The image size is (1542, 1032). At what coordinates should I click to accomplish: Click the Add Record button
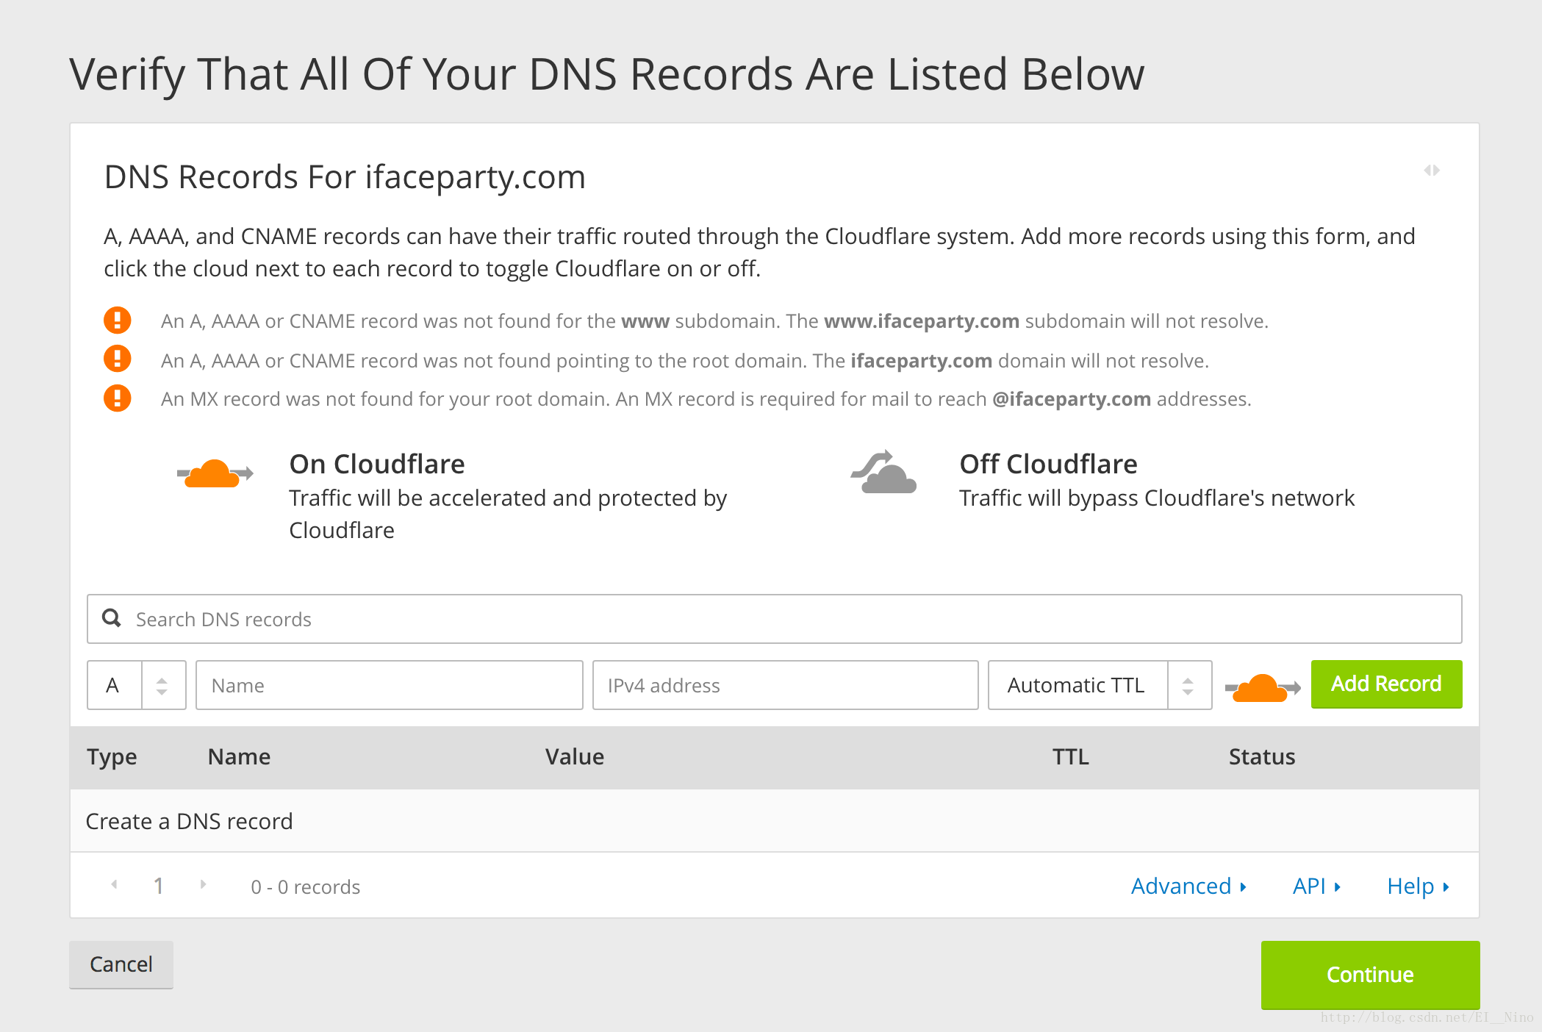pyautogui.click(x=1386, y=684)
